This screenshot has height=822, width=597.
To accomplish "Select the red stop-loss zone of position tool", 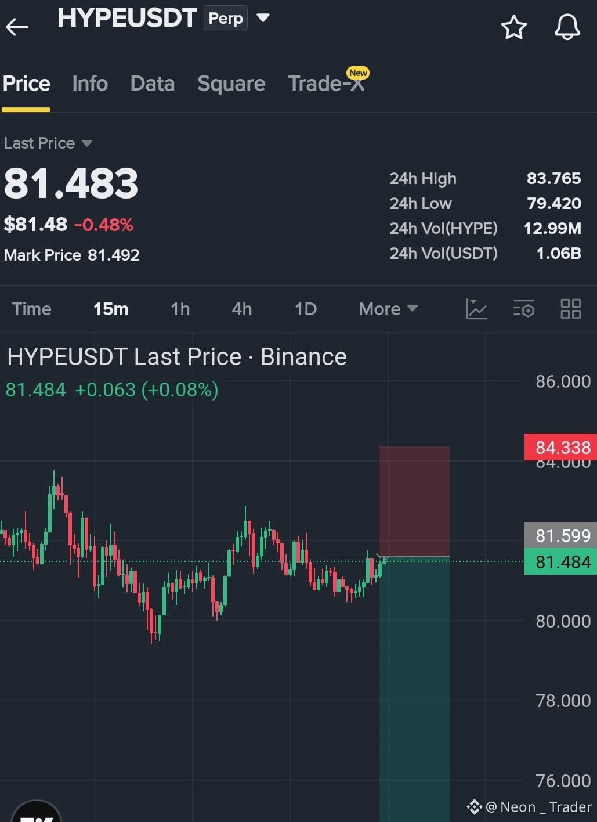I will [x=414, y=502].
